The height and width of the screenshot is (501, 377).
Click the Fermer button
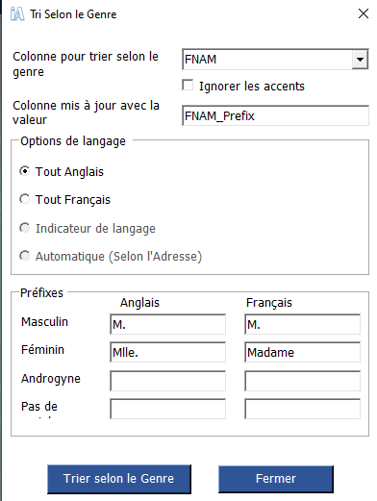pos(276,479)
